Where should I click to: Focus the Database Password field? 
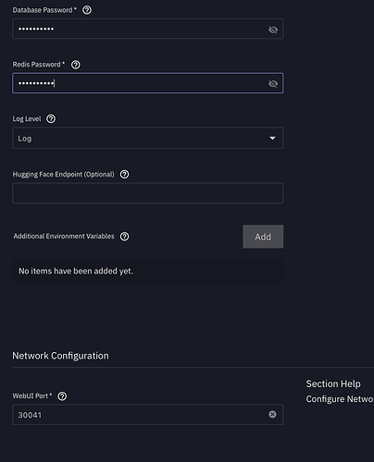tap(148, 29)
